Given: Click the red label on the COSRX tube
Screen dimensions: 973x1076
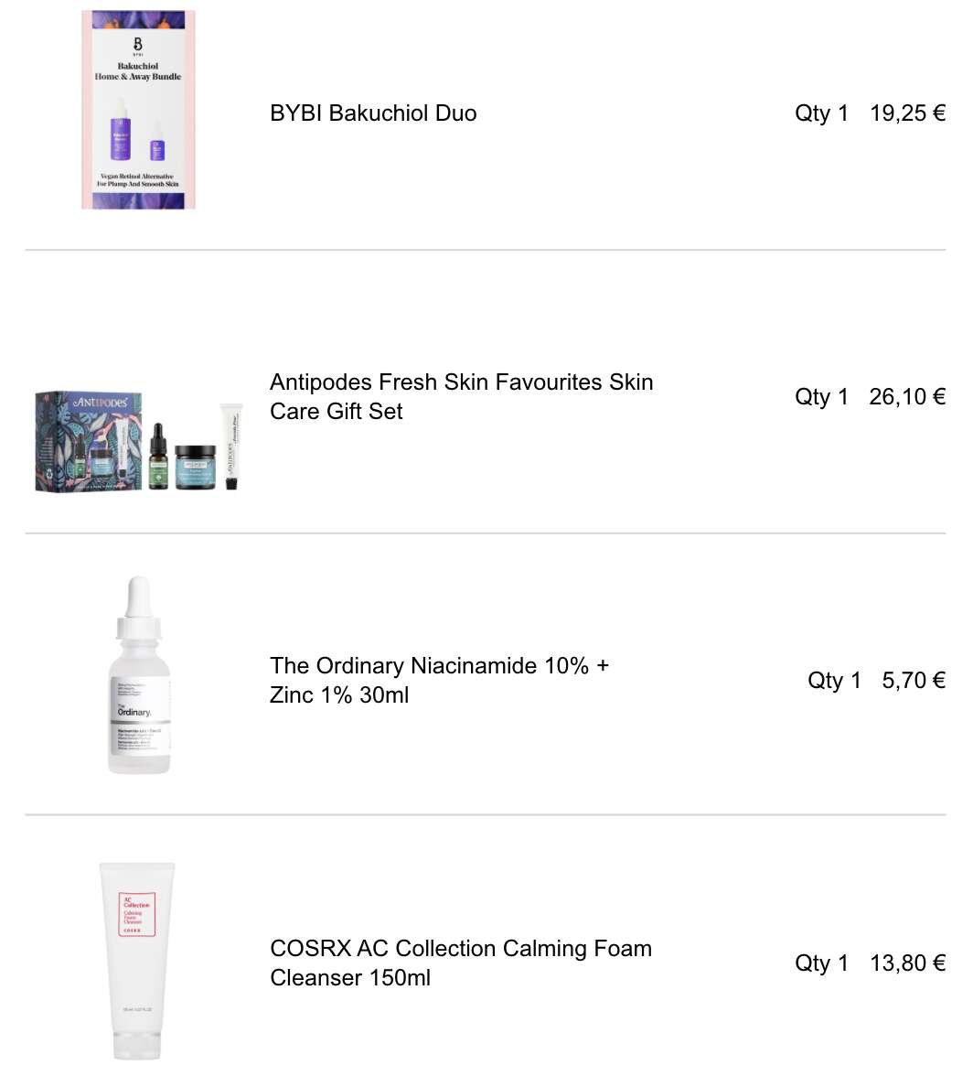Looking at the screenshot, I should pos(136,913).
